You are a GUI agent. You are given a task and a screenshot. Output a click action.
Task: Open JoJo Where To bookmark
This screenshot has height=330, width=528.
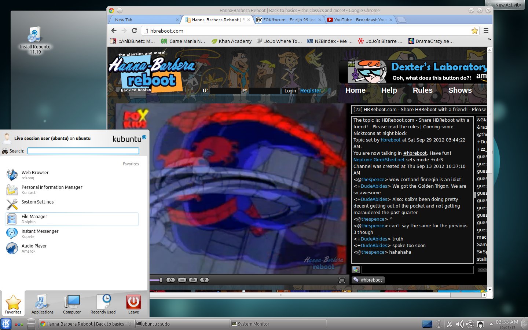click(280, 41)
